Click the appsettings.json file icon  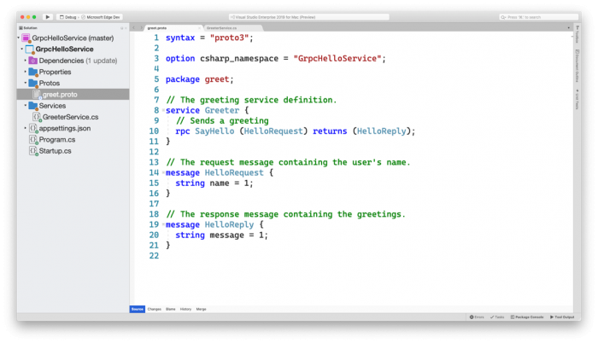point(33,129)
